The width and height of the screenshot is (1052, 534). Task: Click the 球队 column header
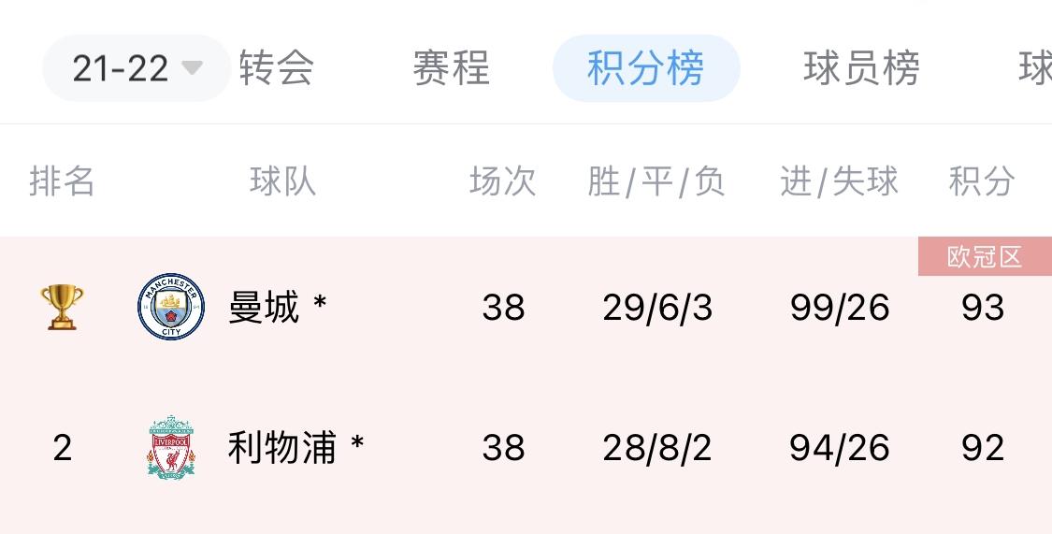283,180
